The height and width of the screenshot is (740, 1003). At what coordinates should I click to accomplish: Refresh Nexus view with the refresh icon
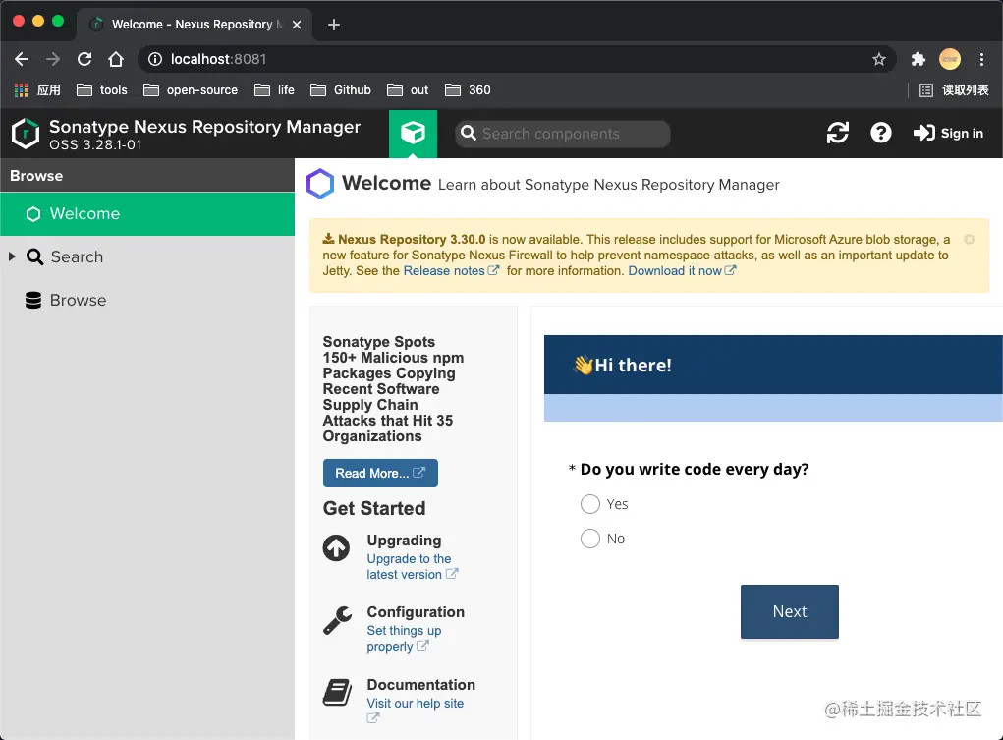(x=837, y=133)
